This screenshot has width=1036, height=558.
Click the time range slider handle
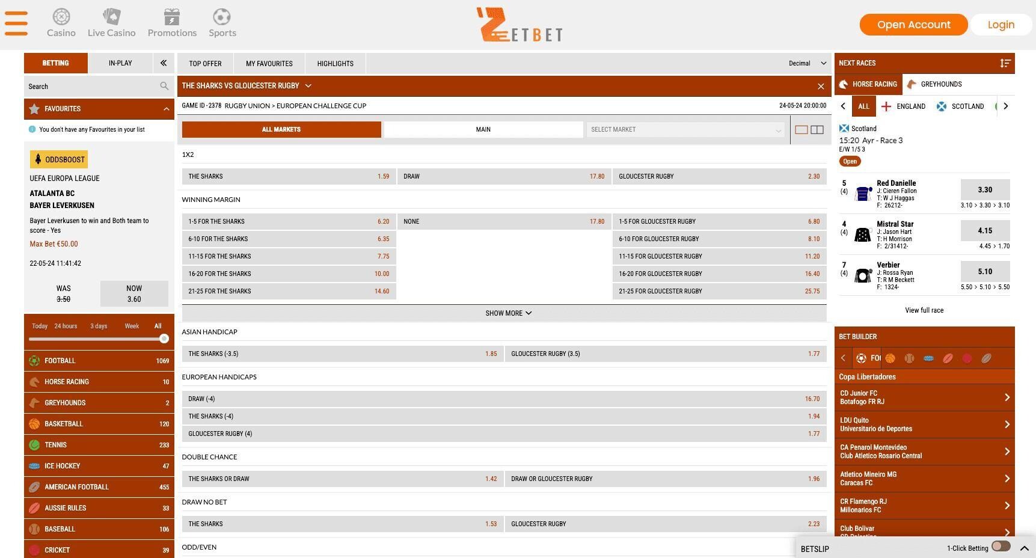coord(164,339)
